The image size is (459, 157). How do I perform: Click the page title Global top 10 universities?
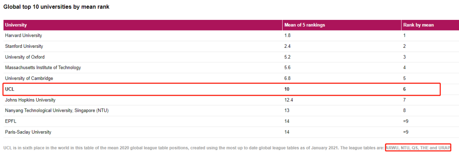[x=56, y=7]
